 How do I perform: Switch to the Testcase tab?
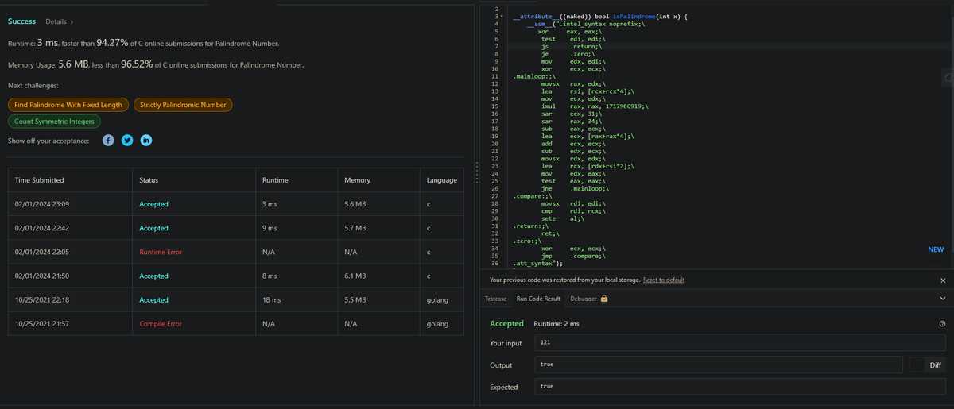[496, 299]
